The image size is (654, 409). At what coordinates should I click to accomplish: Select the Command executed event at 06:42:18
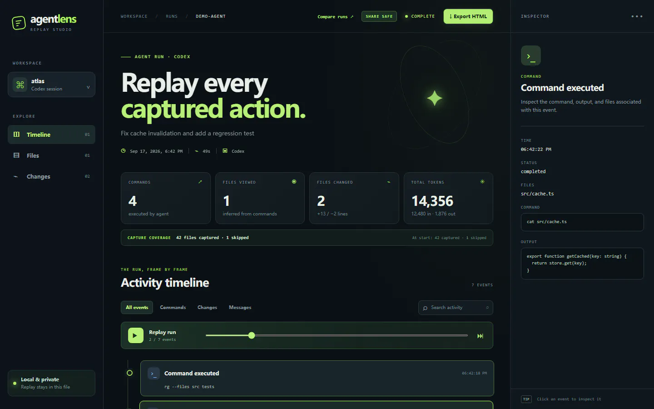pyautogui.click(x=317, y=379)
